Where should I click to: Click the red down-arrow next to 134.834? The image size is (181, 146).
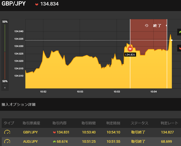(37, 5)
